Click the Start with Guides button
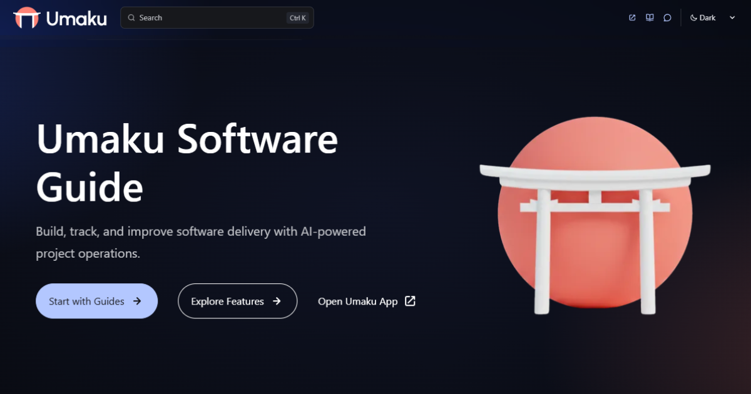The width and height of the screenshot is (751, 394). [x=96, y=301]
